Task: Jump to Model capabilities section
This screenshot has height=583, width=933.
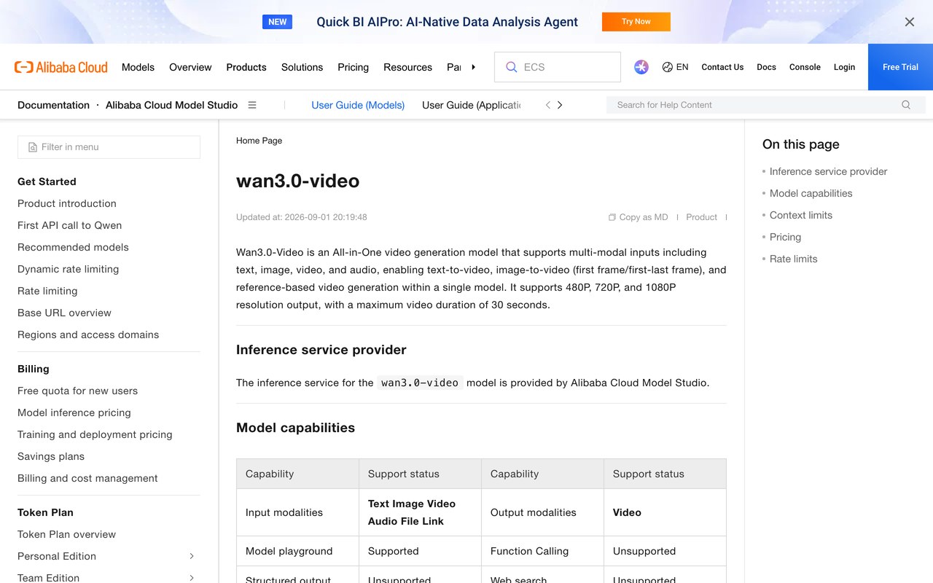Action: click(x=811, y=193)
